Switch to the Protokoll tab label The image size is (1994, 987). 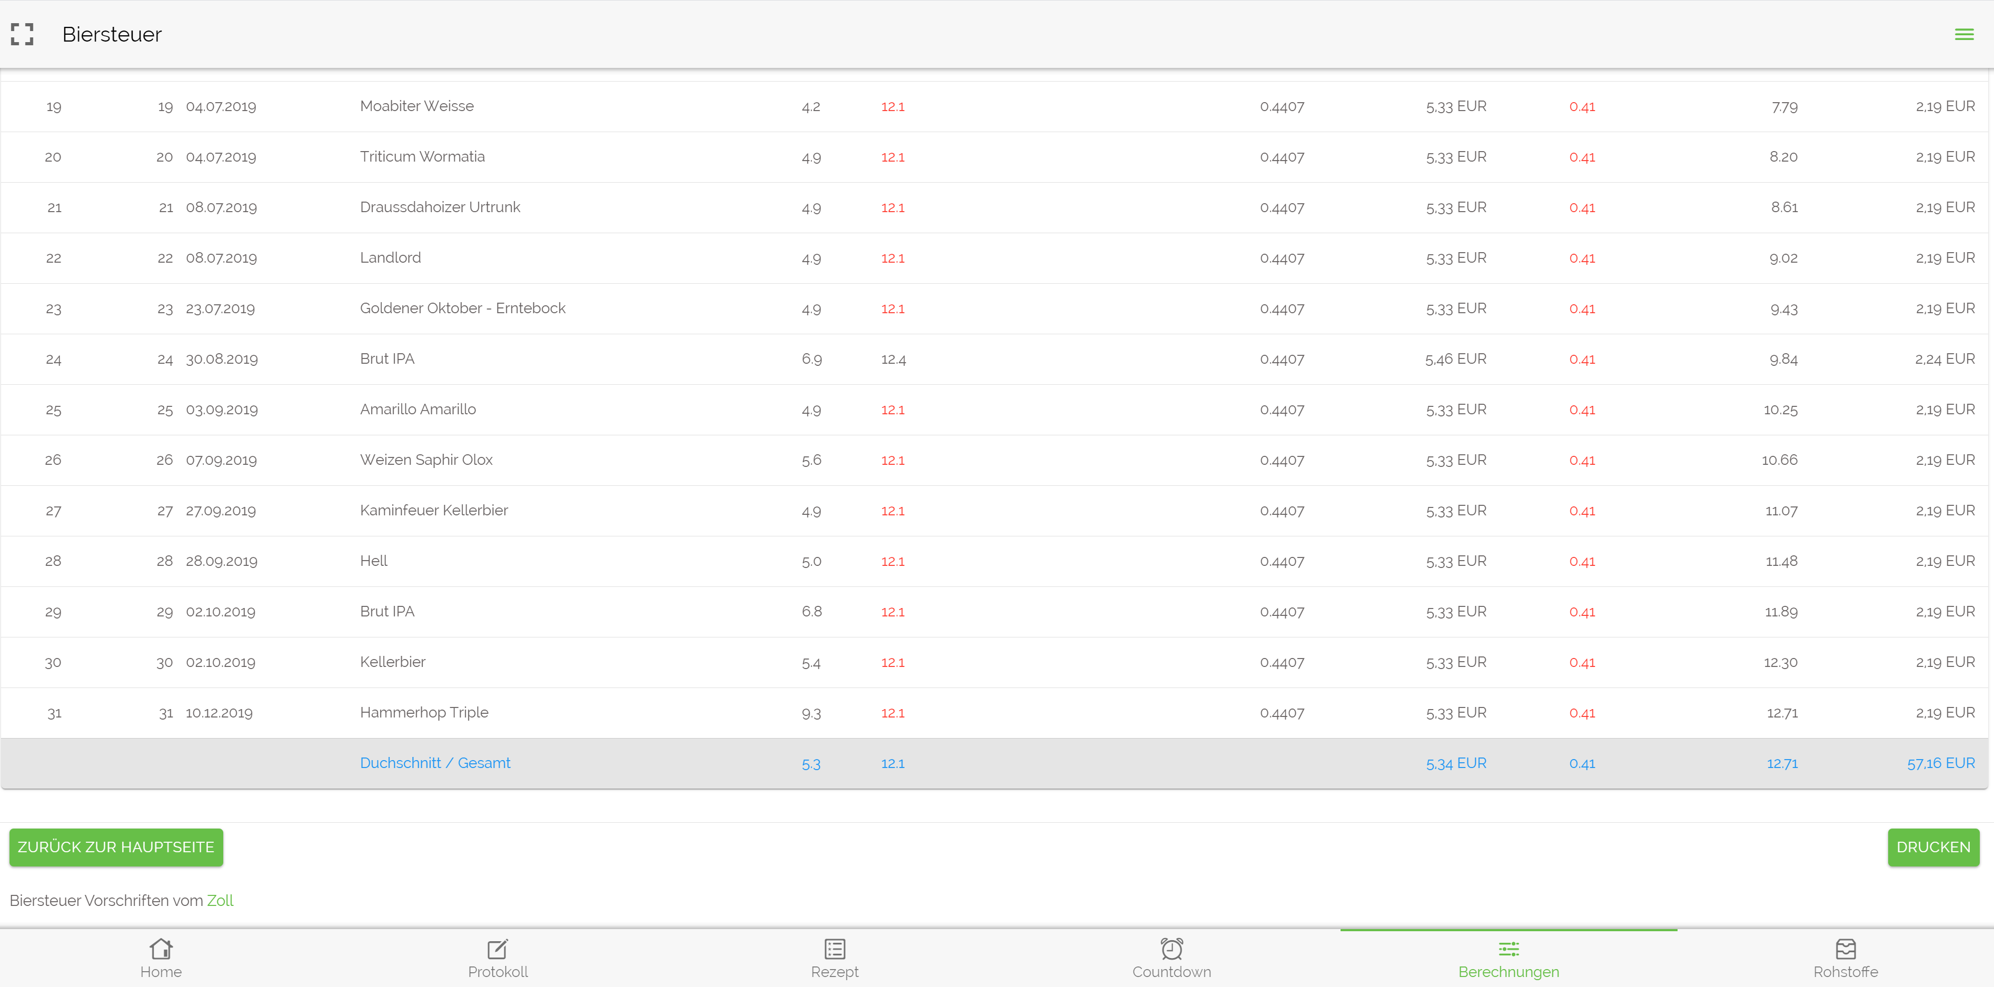(498, 972)
